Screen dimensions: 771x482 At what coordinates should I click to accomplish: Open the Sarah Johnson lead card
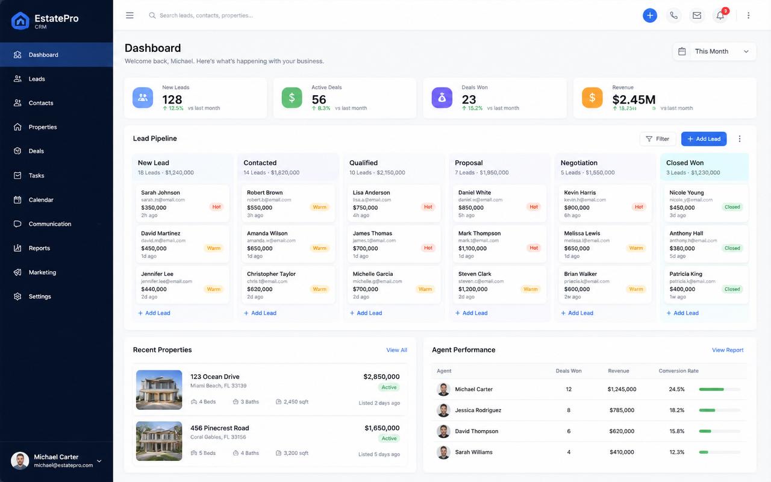tap(183, 204)
